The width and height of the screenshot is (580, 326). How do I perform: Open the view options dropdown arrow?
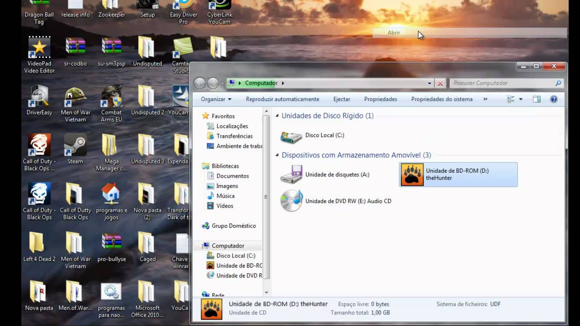[x=521, y=99]
